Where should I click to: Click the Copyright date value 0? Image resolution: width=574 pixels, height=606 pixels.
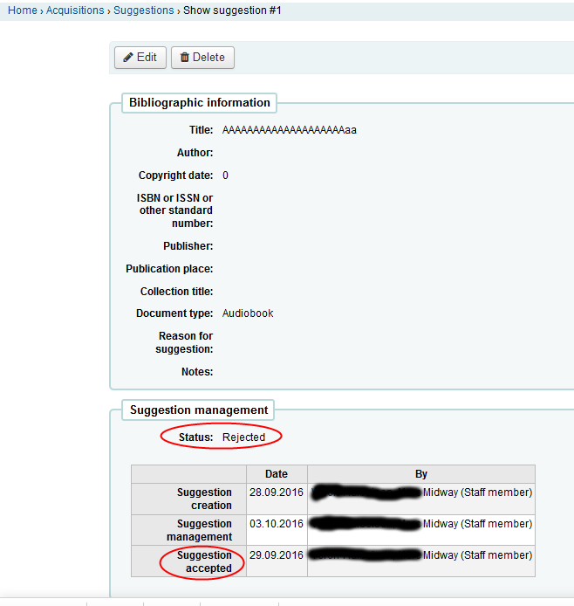point(225,176)
